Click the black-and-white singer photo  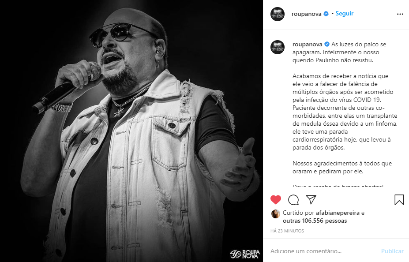click(x=131, y=131)
